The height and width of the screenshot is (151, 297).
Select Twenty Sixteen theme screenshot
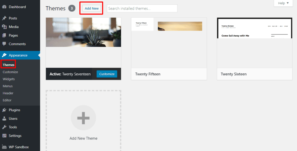click(255, 43)
